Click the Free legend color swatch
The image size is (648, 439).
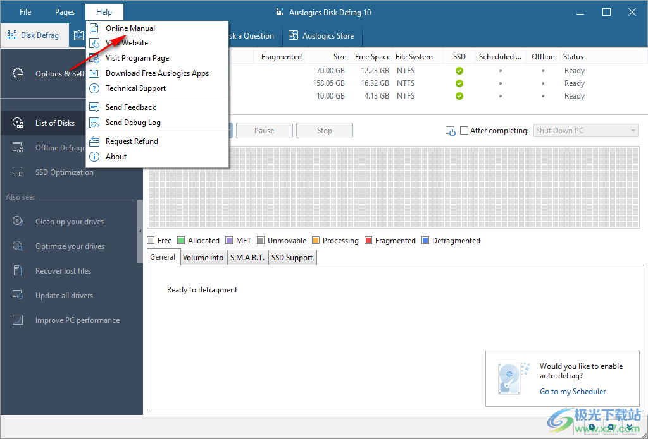coord(151,240)
